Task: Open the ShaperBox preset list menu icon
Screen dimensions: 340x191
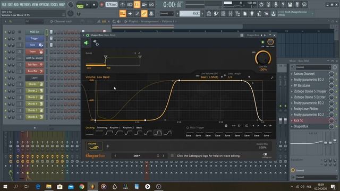Action: 172,155
